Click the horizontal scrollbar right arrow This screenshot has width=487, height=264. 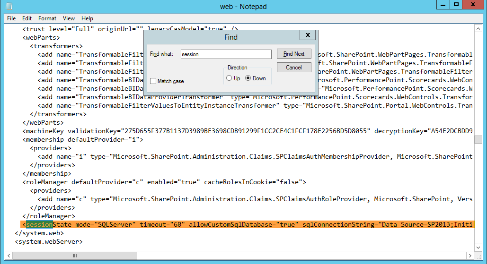point(470,255)
